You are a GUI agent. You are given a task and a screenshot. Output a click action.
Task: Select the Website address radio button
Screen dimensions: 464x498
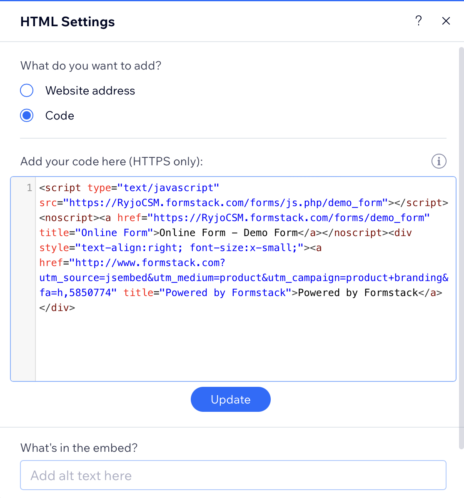(x=27, y=90)
